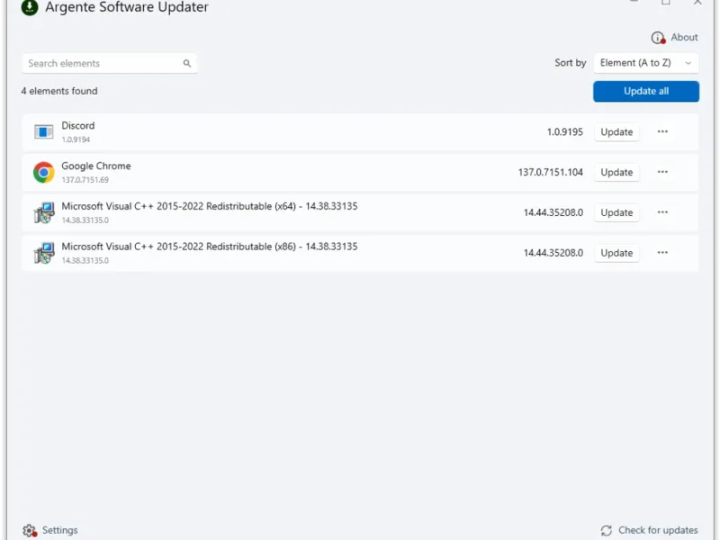Click the Visual C++ x86 installer icon
720x540 pixels.
(44, 253)
